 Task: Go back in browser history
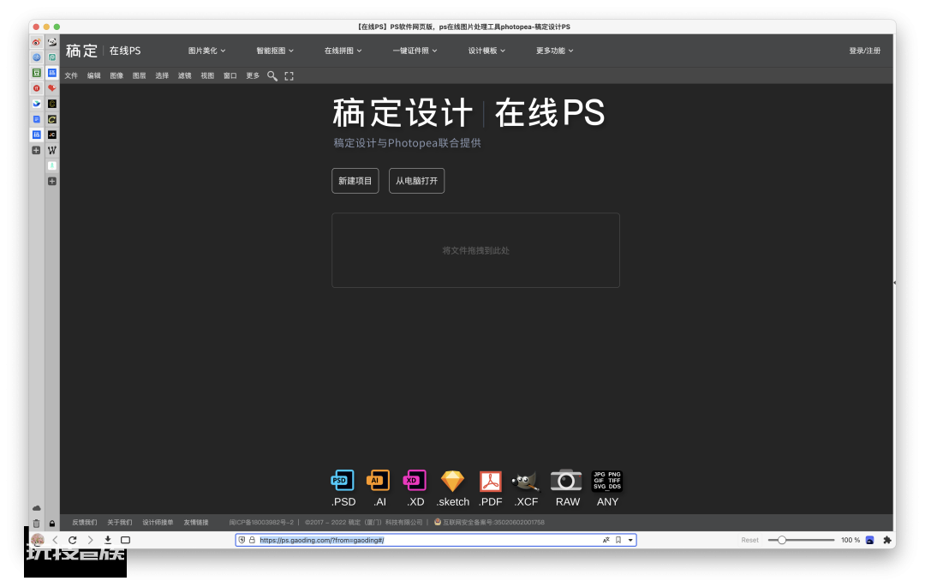55,540
